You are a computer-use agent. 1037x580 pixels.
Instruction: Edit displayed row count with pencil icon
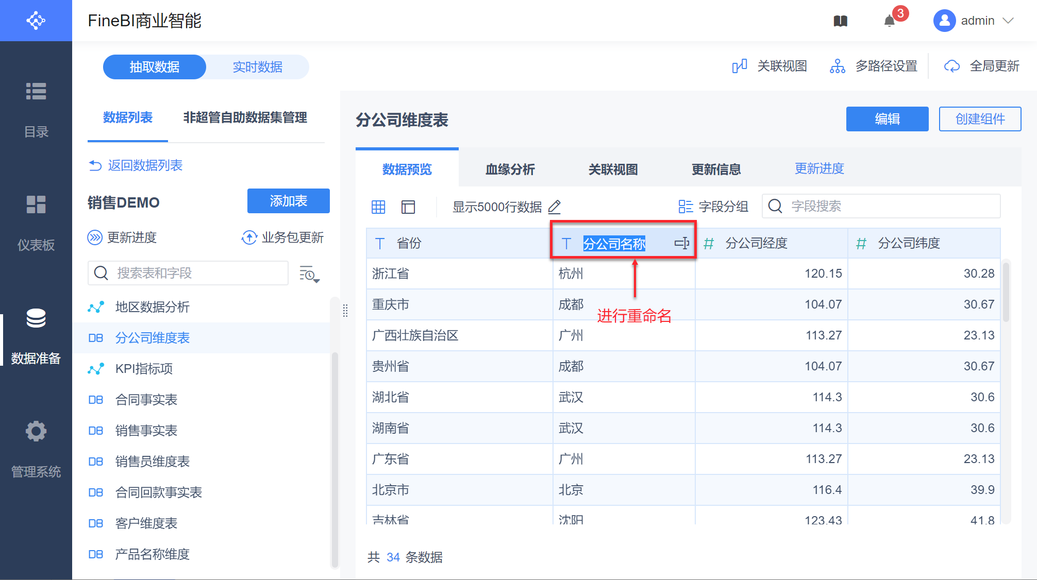tap(555, 207)
